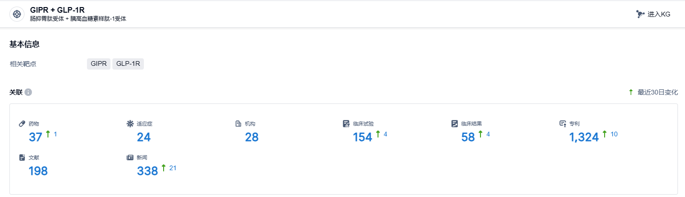Click the 21 recent news change number
This screenshot has width=685, height=197.
click(173, 168)
